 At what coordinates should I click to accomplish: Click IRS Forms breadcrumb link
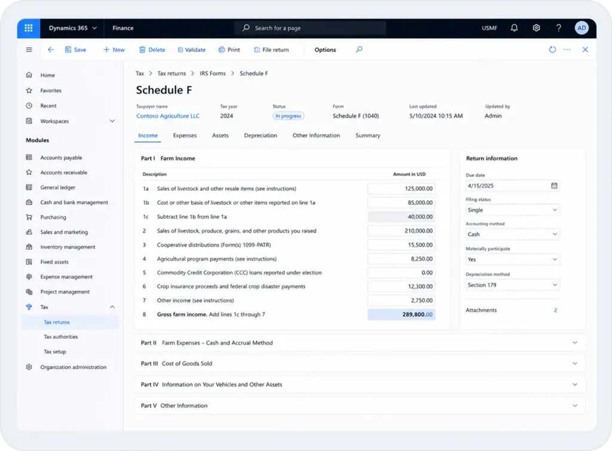213,73
